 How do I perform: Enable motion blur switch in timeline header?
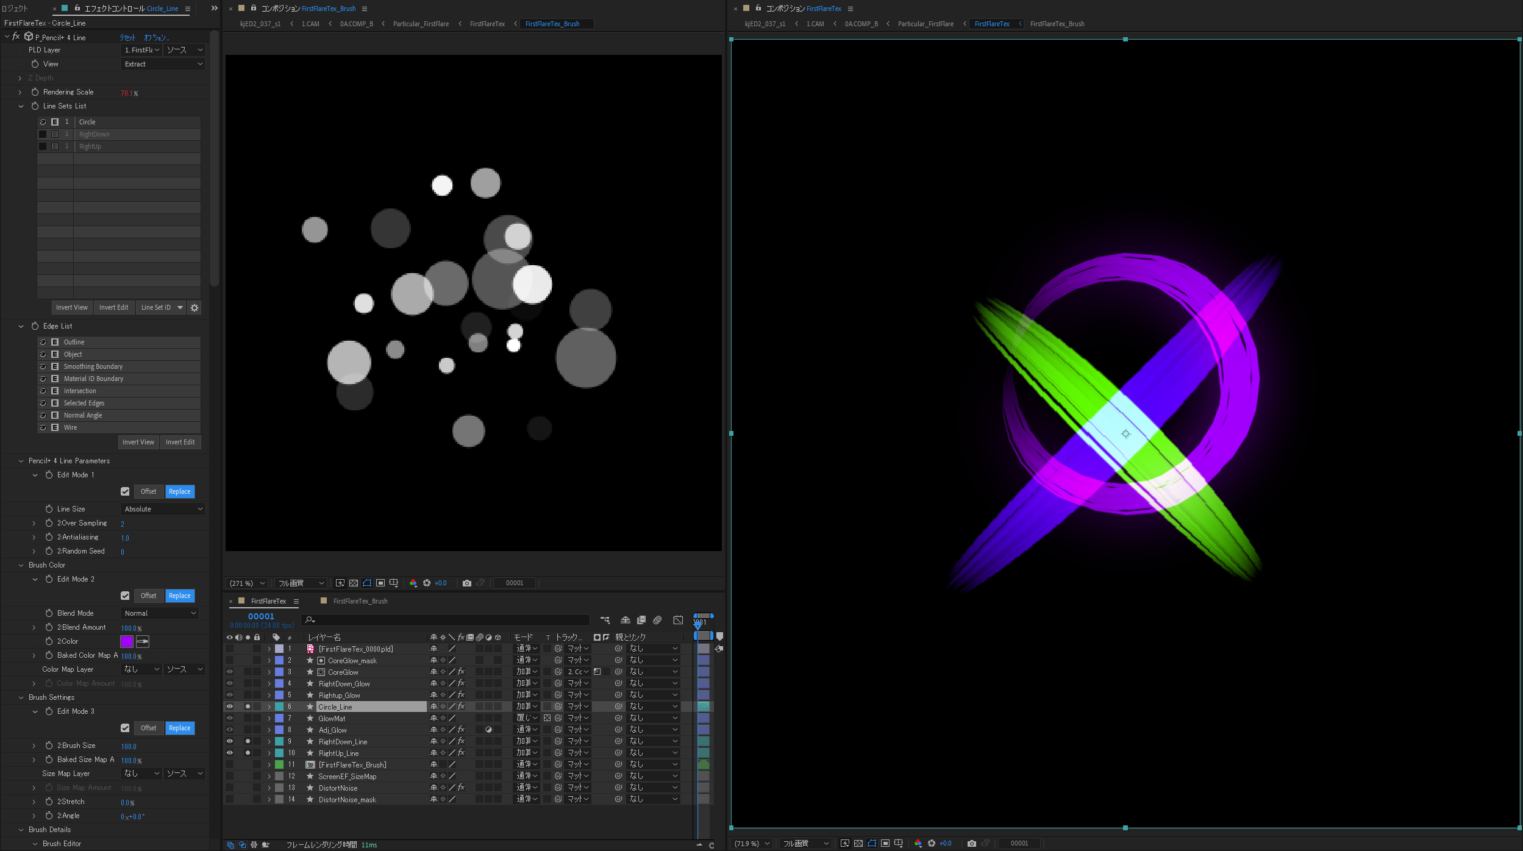click(657, 619)
